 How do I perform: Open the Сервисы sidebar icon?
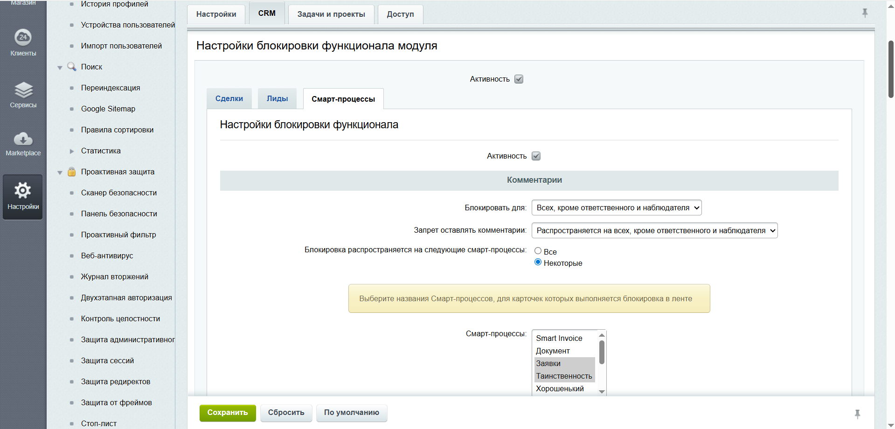click(x=22, y=93)
